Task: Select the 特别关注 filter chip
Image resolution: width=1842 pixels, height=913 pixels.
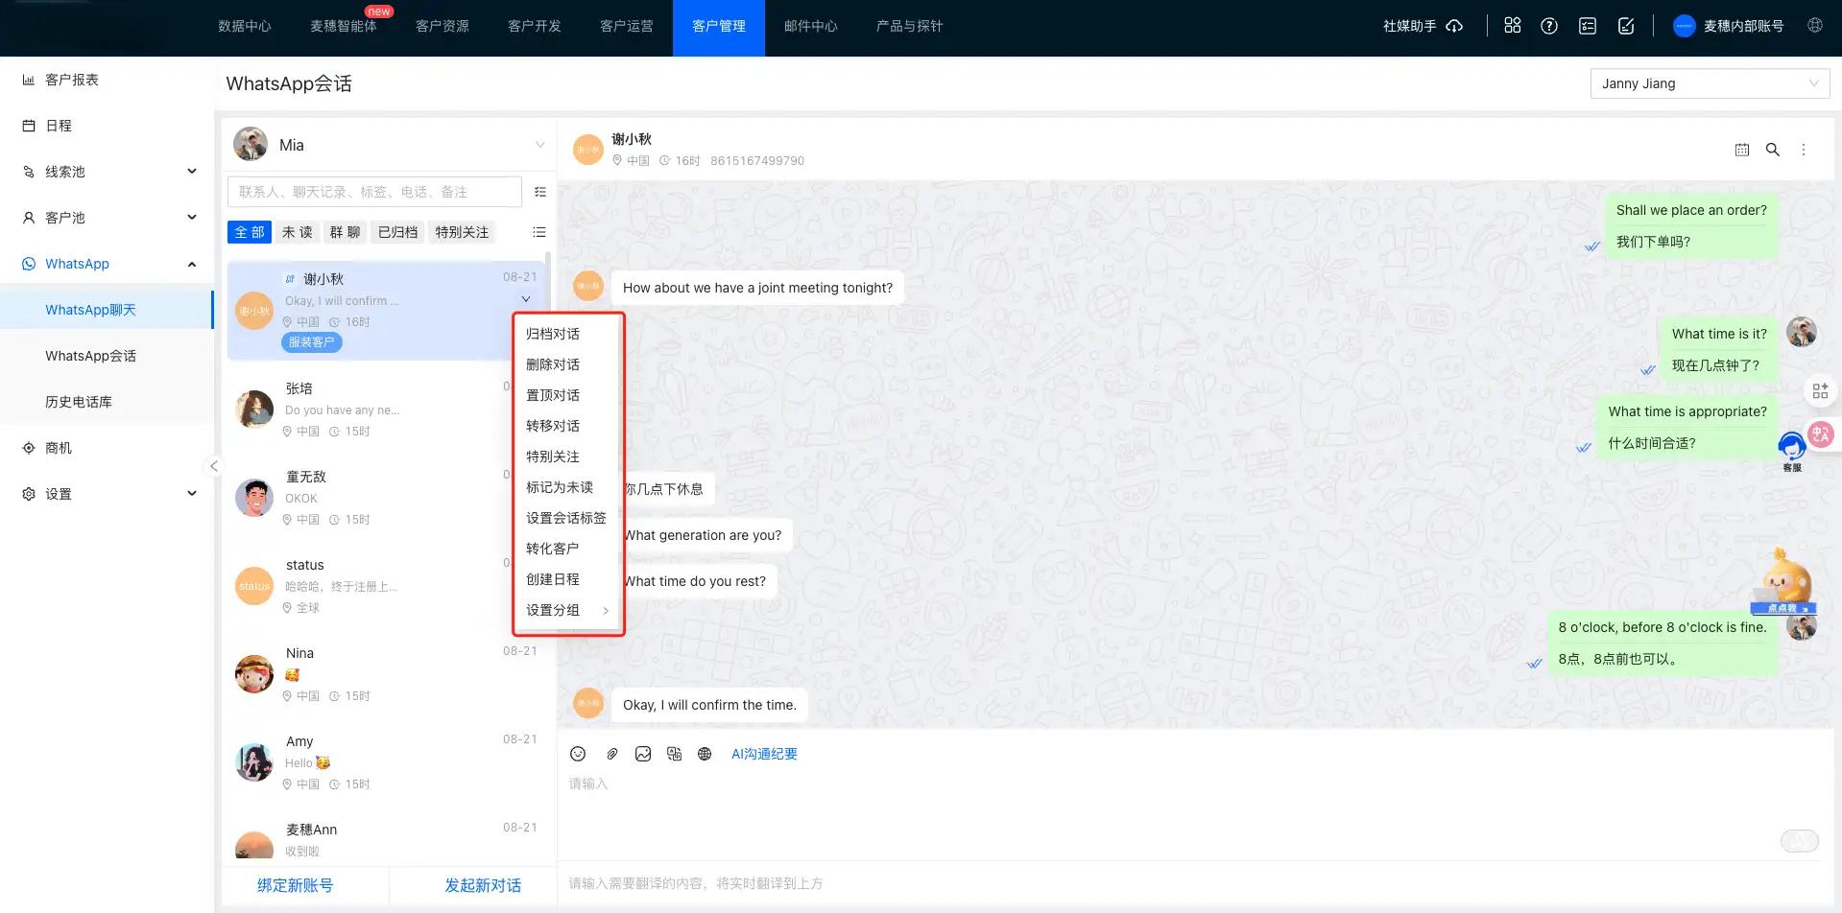Action: click(462, 232)
